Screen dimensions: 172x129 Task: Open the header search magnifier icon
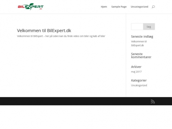coord(153,7)
